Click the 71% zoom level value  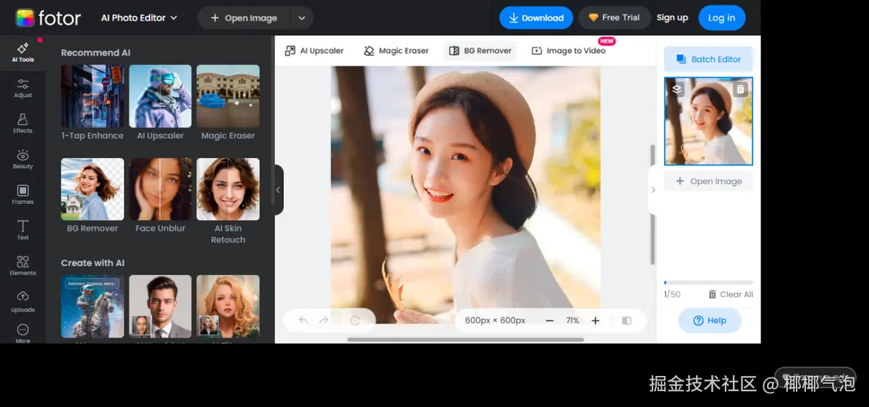[x=573, y=320]
